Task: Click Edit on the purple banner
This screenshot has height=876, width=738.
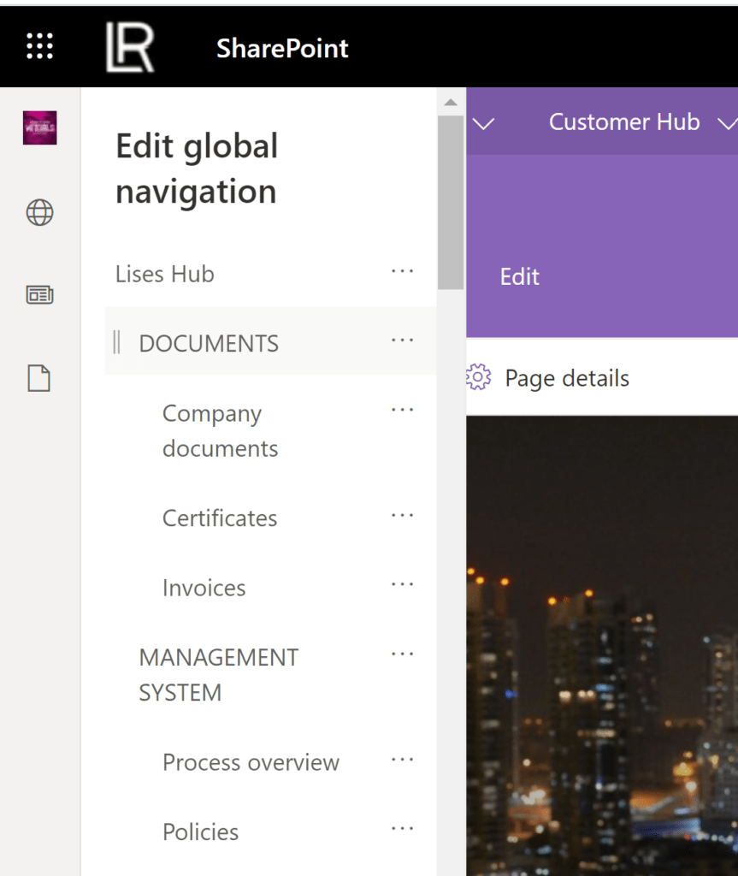Action: [x=519, y=276]
